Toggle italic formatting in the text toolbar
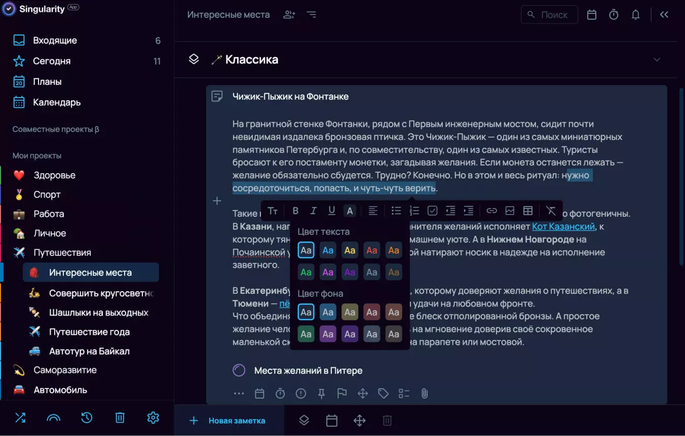 313,211
